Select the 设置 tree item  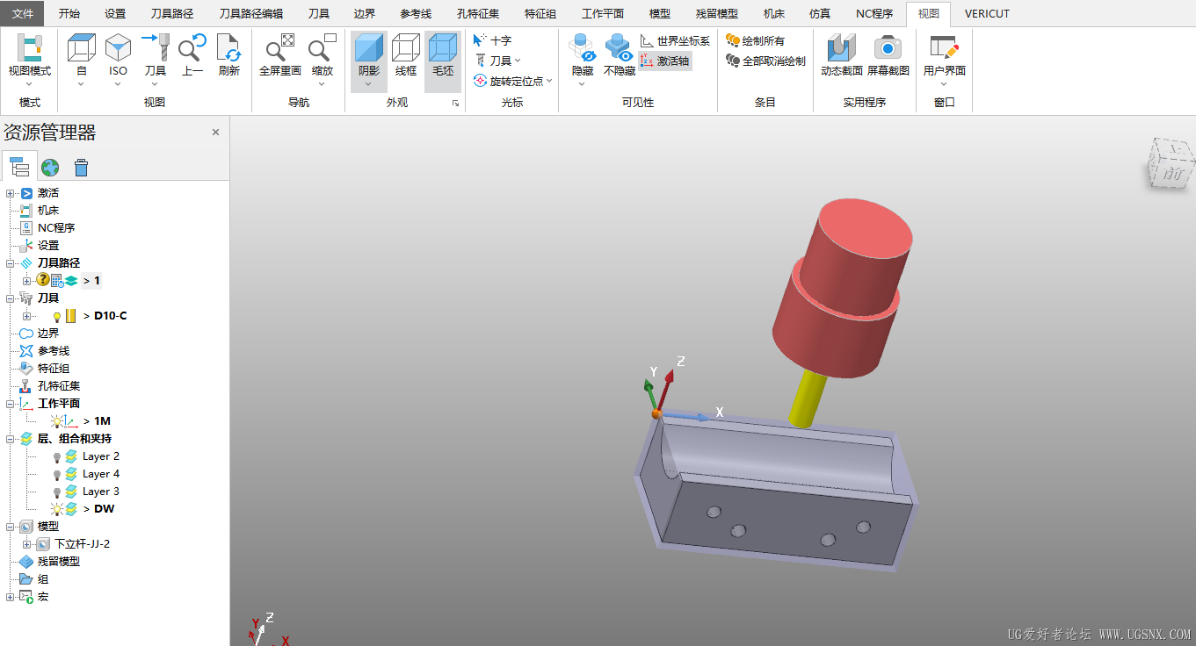click(x=48, y=246)
